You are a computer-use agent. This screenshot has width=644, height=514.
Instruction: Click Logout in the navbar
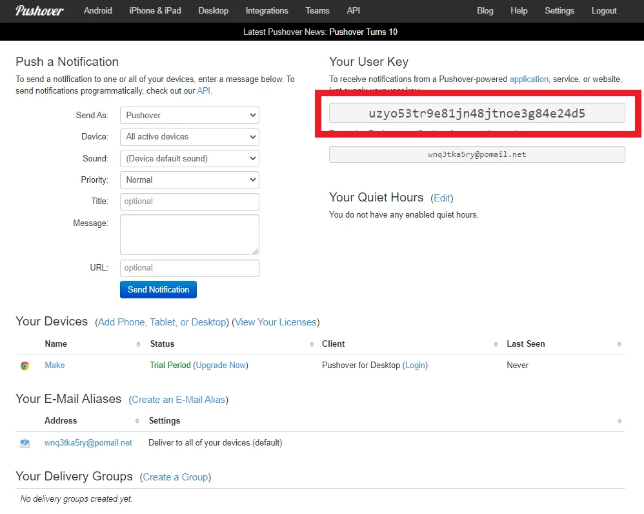(604, 11)
